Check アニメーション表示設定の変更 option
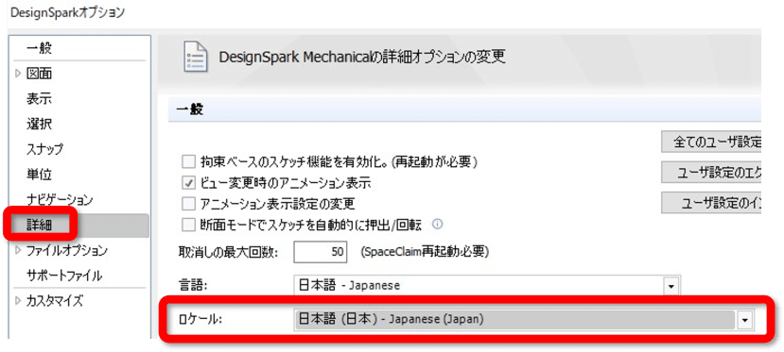 tap(188, 204)
